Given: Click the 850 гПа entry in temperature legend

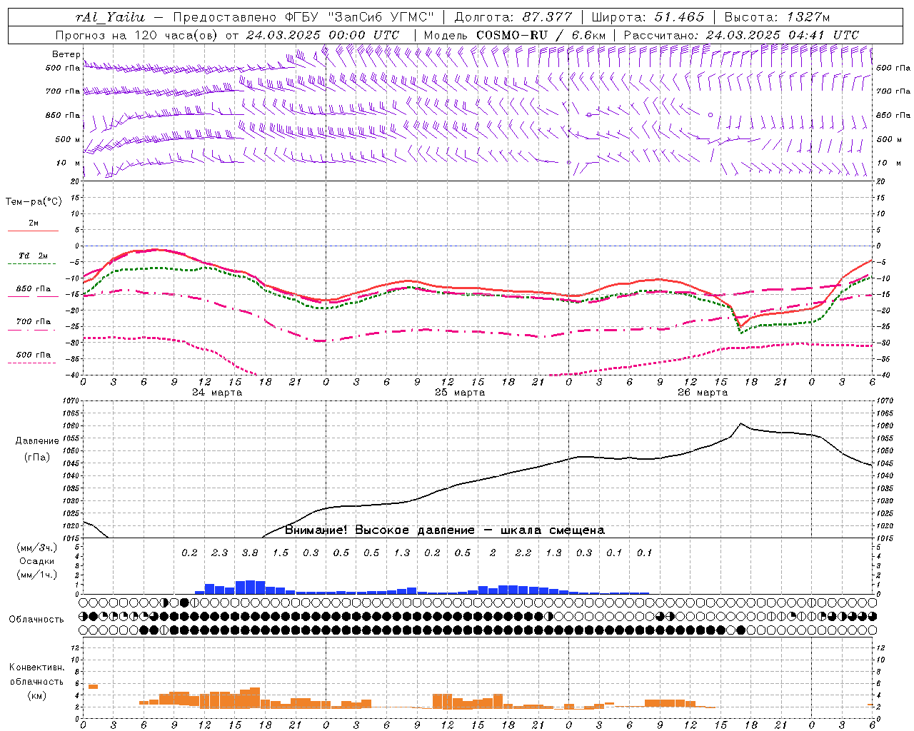Looking at the screenshot, I should point(34,289).
